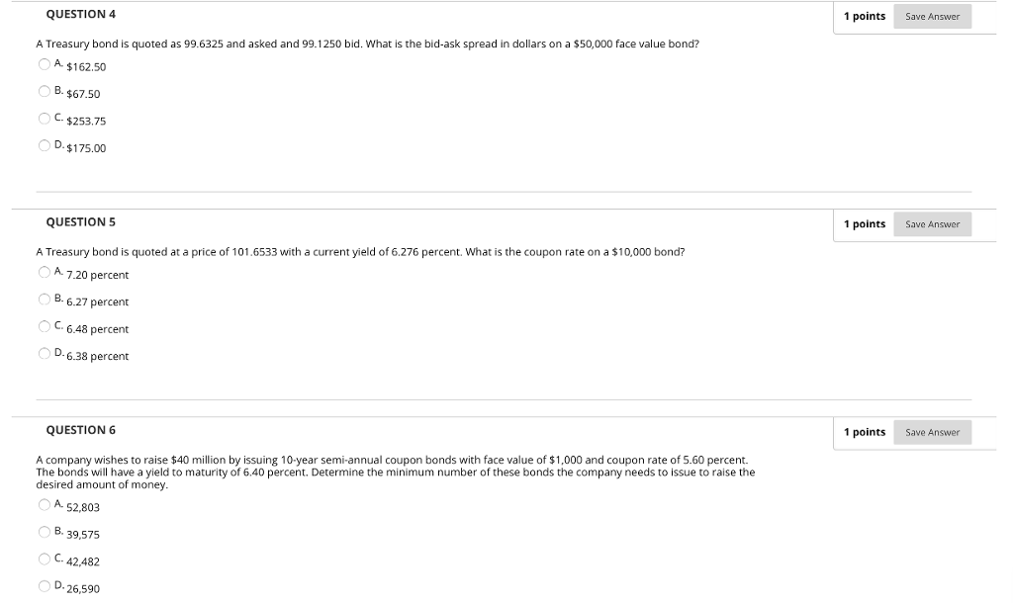1013x603 pixels.
Task: Click the QUESTION 5 heading
Action: pyautogui.click(x=79, y=223)
